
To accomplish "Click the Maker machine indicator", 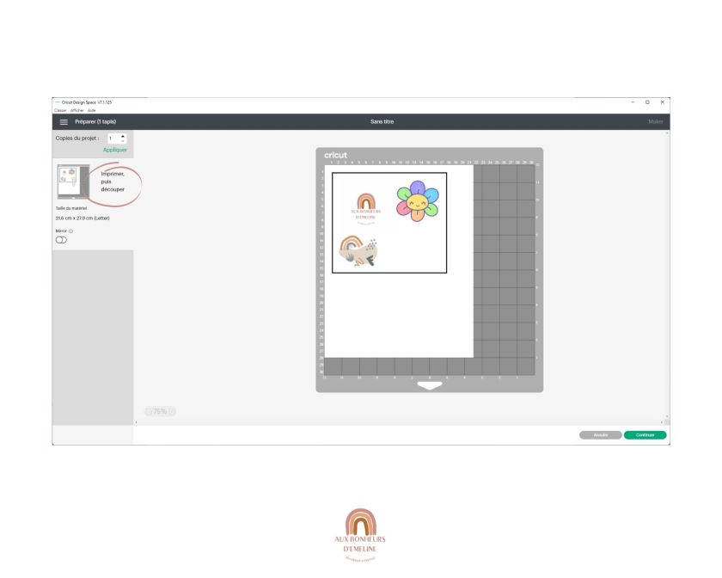I will pyautogui.click(x=655, y=121).
